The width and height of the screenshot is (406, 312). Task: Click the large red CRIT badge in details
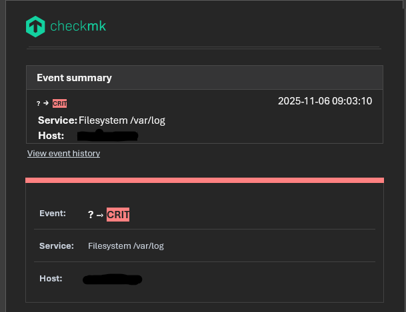pos(118,215)
